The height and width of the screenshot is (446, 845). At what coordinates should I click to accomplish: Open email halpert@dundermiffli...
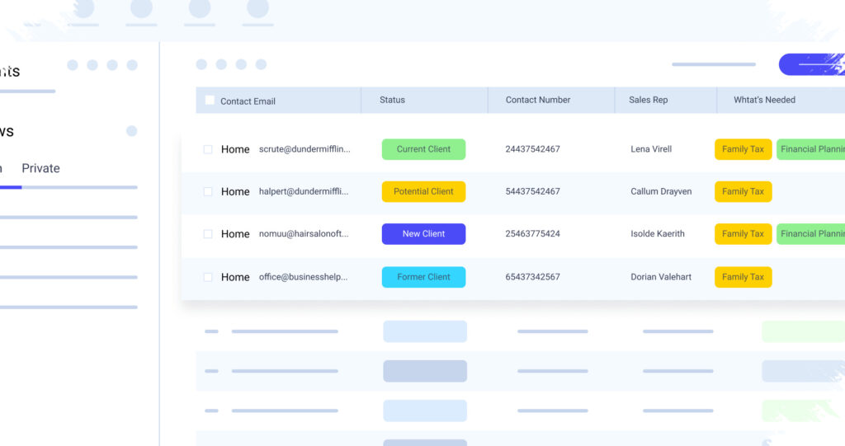tap(304, 191)
